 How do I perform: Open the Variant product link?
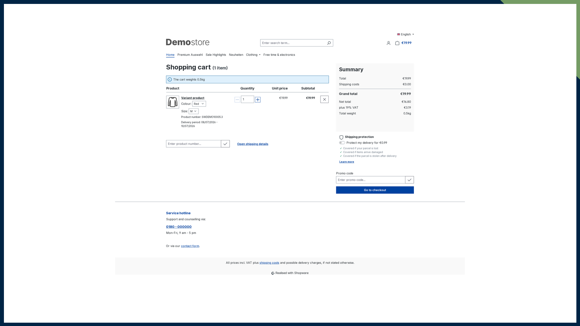coord(193,98)
